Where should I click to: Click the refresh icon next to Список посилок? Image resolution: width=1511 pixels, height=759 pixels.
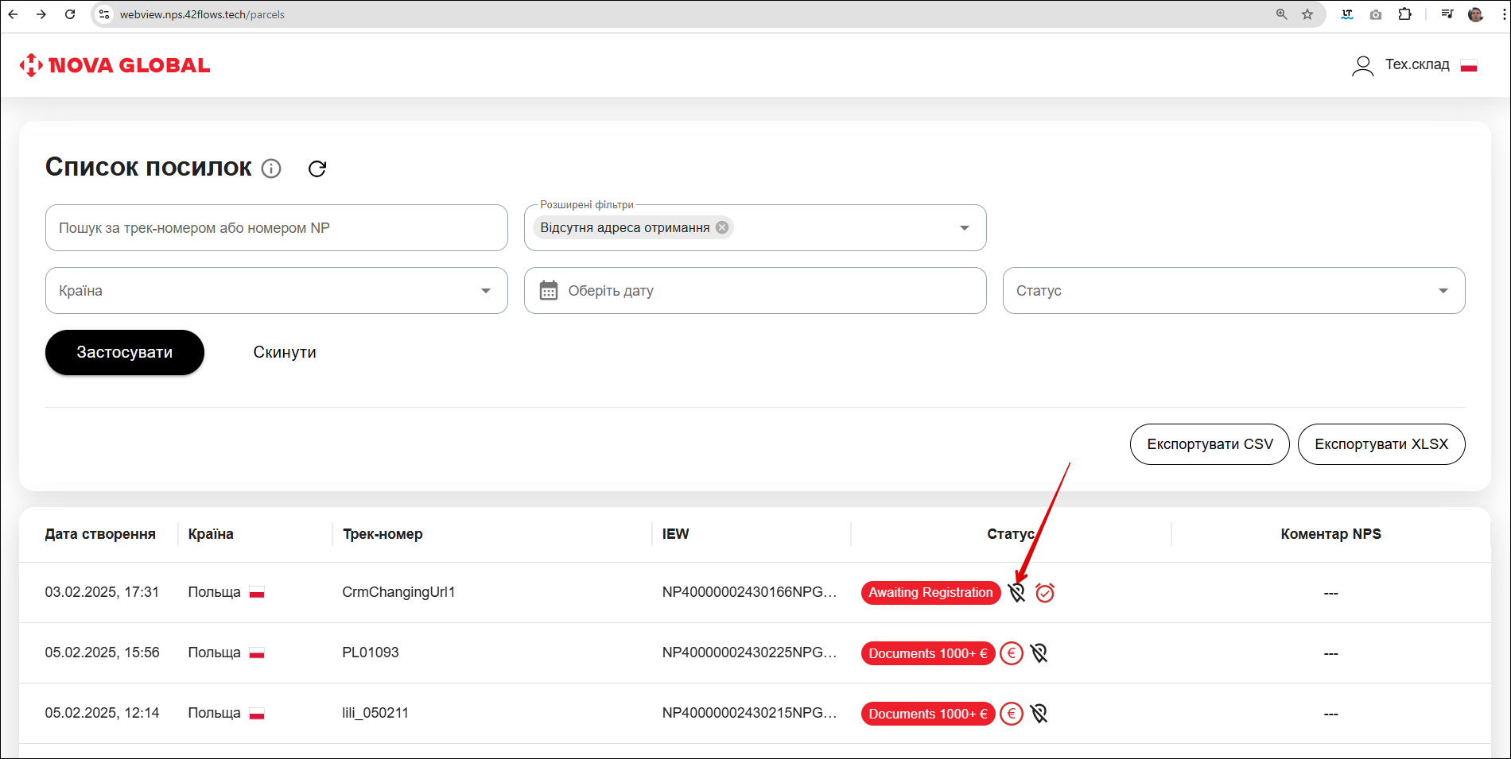[317, 168]
